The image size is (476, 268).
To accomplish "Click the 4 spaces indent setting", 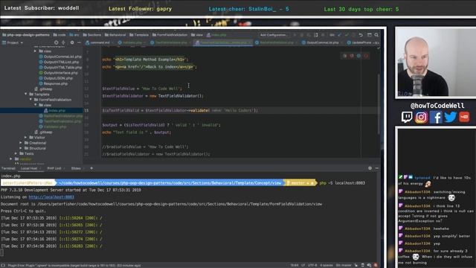I will pos(327,265).
